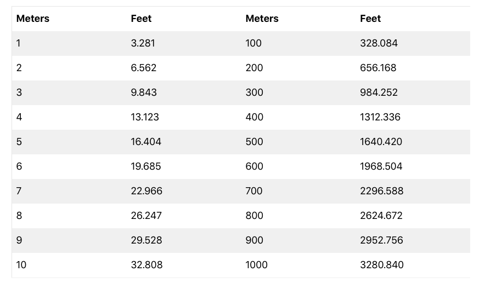Click the second Meters column header
This screenshot has width=485, height=289.
tap(262, 19)
